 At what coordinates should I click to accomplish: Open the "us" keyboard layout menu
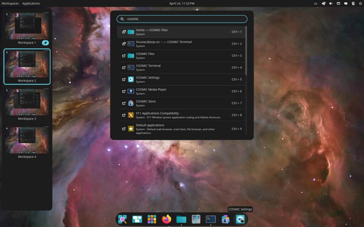pos(315,3)
